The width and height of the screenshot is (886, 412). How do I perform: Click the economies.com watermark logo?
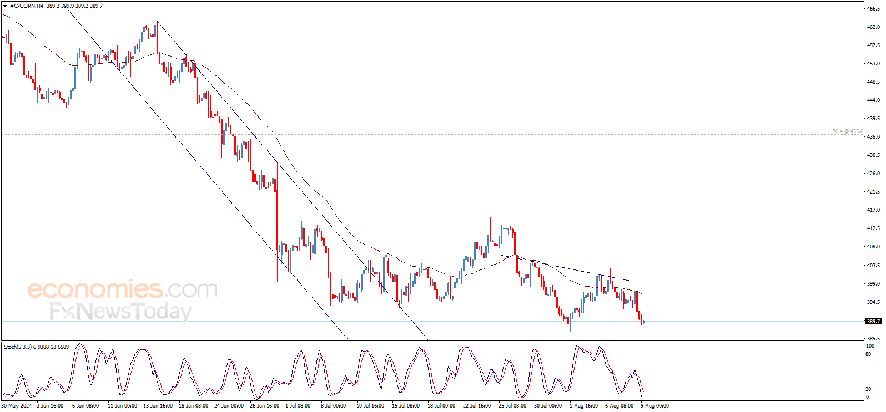coord(122,289)
